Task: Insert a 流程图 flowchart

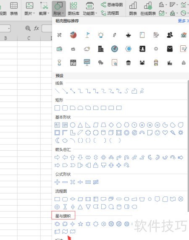Action: tap(110, 13)
